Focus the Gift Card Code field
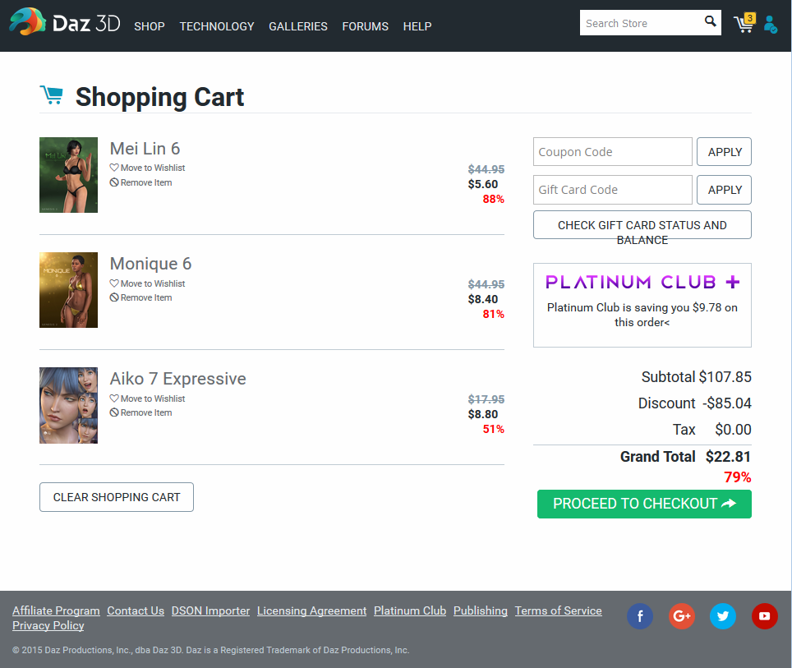The height and width of the screenshot is (668, 792). click(613, 190)
